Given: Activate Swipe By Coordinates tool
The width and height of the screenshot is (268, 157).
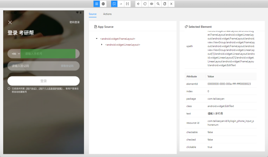Looking at the screenshot, I should tap(121, 4).
